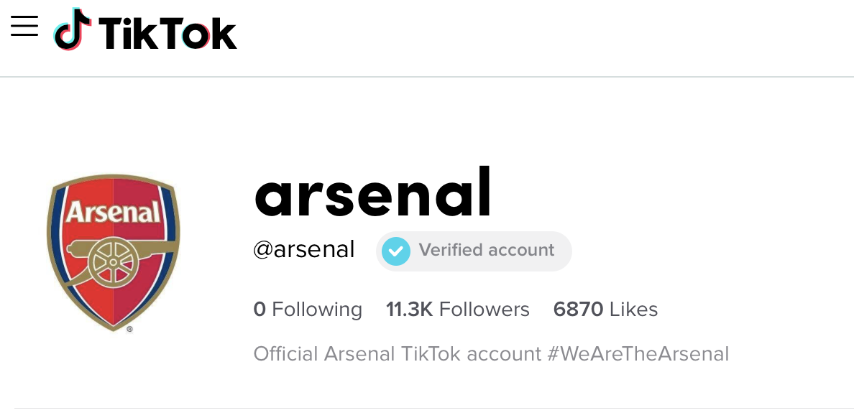Select the arsenal profile name heading
The width and height of the screenshot is (854, 418).
point(373,192)
